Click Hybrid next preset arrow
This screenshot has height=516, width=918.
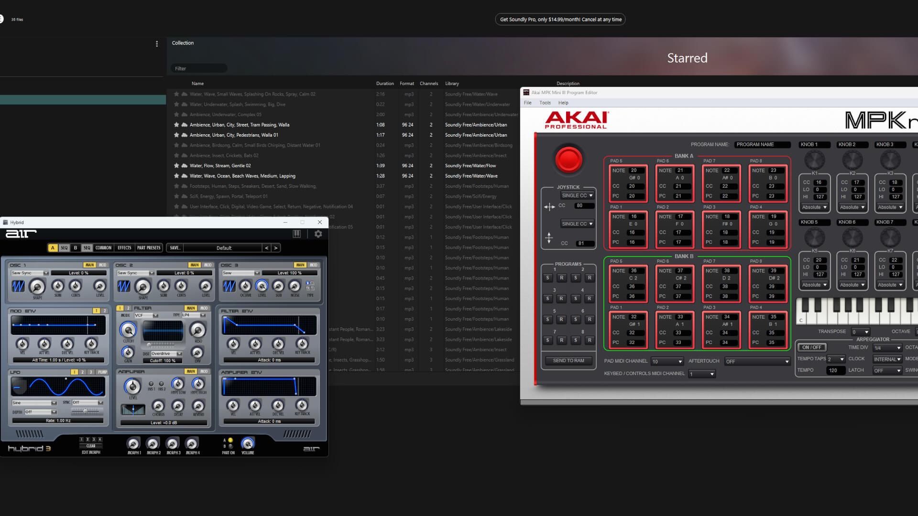[x=276, y=248]
